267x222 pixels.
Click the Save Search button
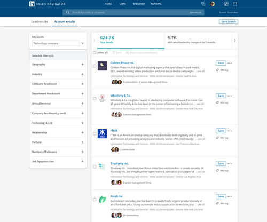click(x=229, y=22)
